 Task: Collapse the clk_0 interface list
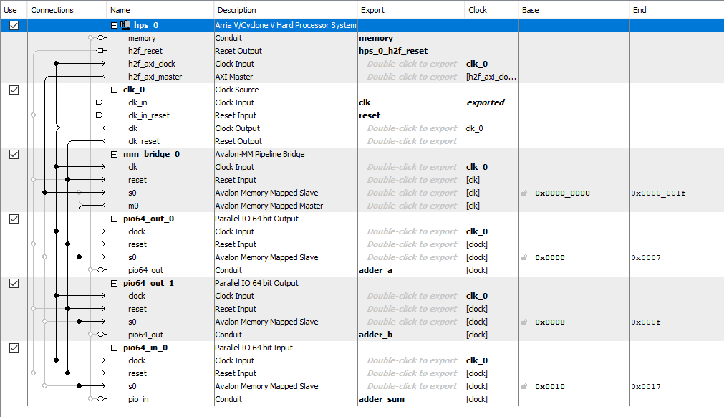tap(115, 90)
